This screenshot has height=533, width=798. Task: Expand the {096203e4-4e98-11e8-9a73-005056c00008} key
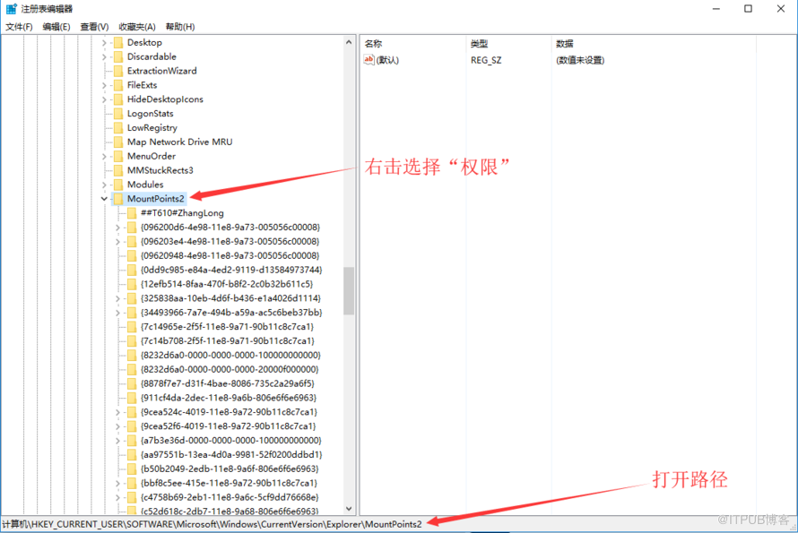point(118,242)
